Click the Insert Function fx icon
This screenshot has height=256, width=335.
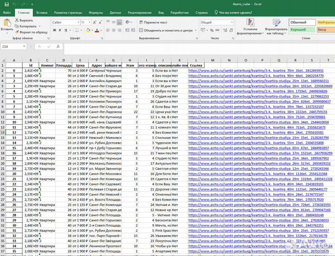[58, 46]
